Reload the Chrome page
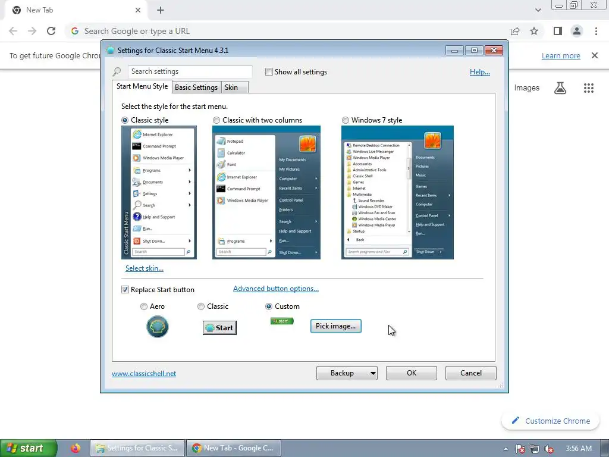The width and height of the screenshot is (609, 457). [51, 31]
